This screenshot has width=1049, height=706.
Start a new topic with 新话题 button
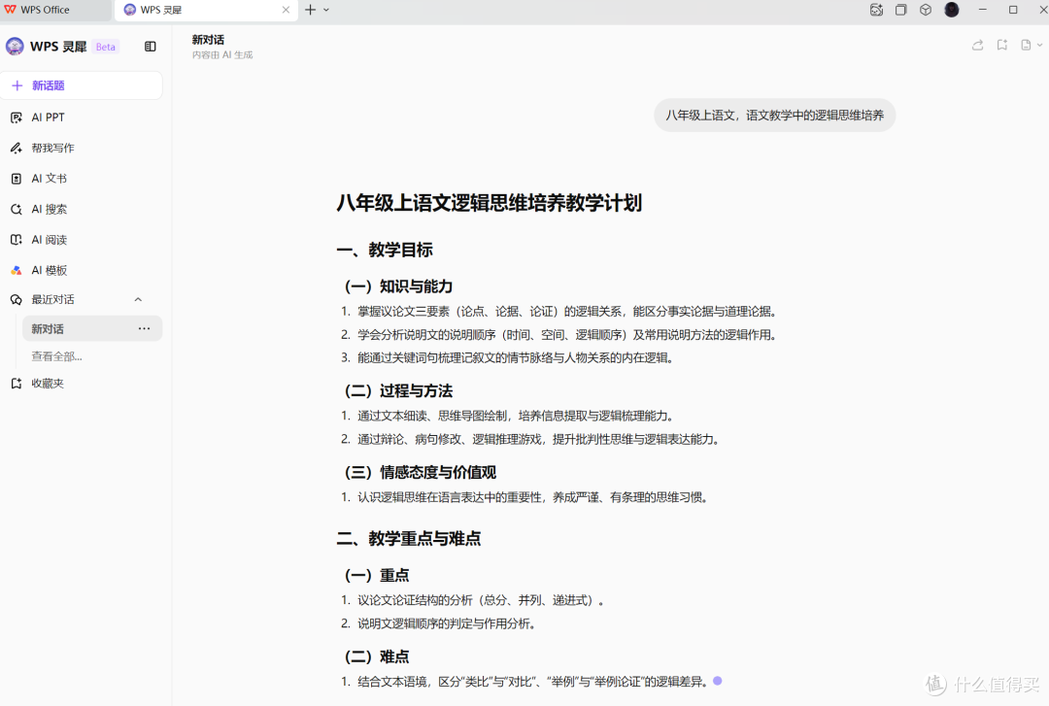(x=81, y=85)
